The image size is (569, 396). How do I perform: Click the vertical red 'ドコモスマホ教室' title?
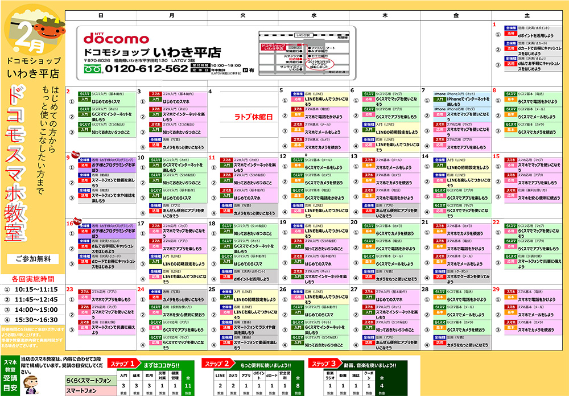click(x=15, y=163)
